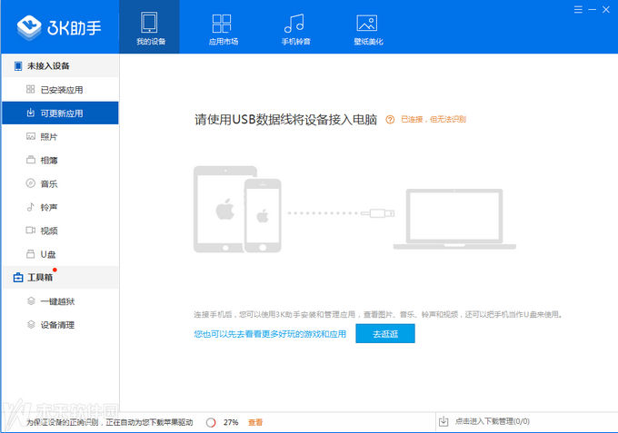
Task: Click the 去逛逛 button
Action: coord(384,334)
